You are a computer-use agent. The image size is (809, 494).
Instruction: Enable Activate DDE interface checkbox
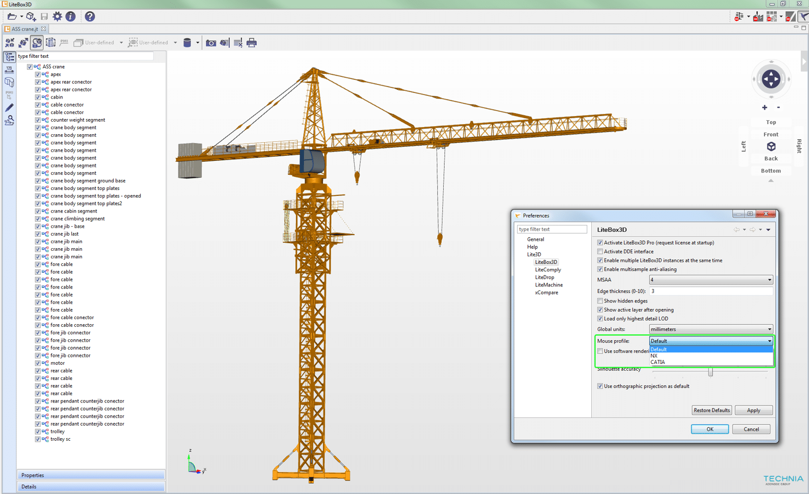pos(600,252)
